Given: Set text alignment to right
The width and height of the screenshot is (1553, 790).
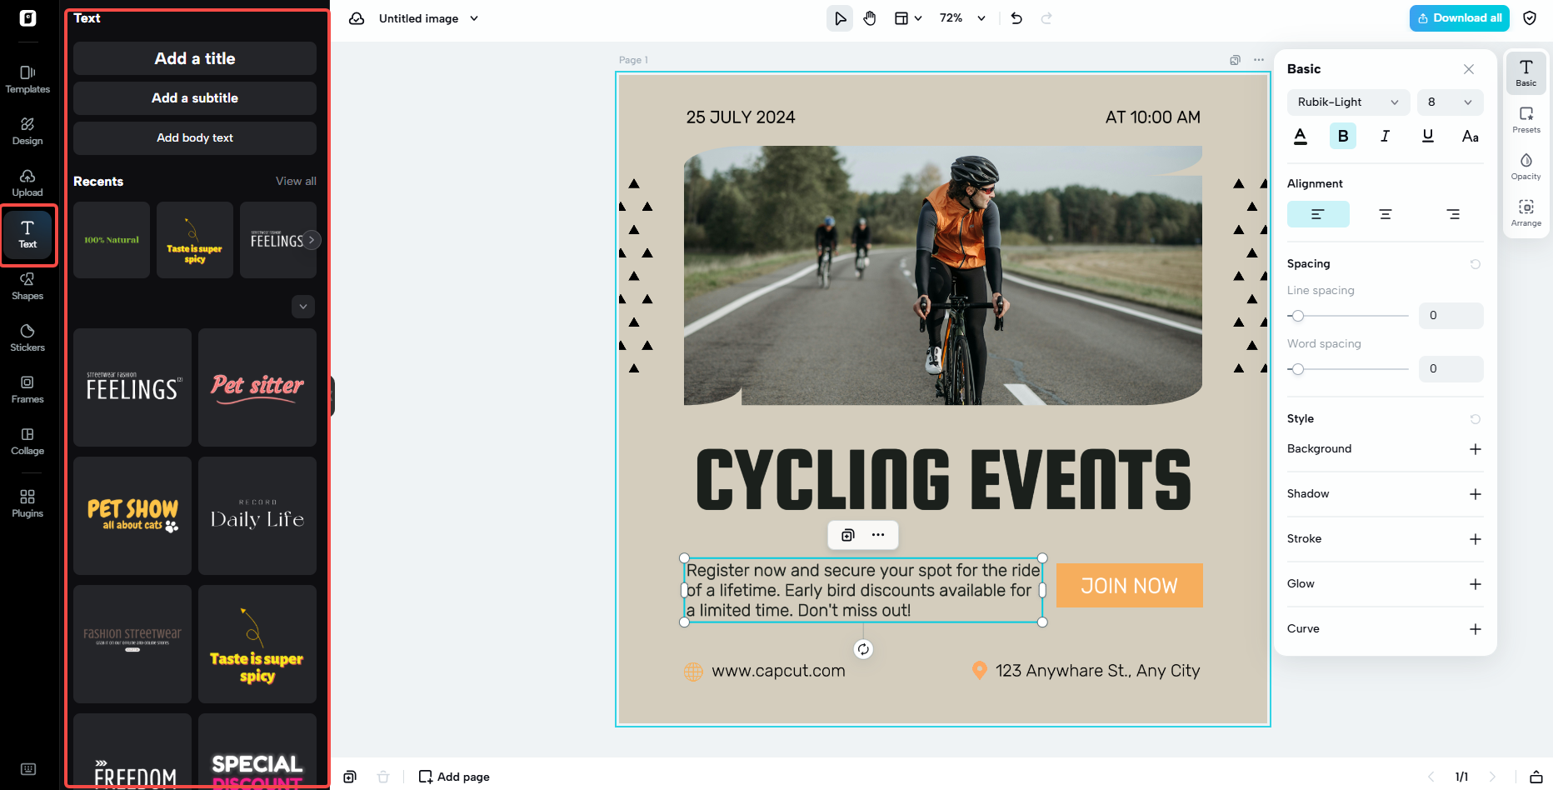Looking at the screenshot, I should coord(1453,214).
